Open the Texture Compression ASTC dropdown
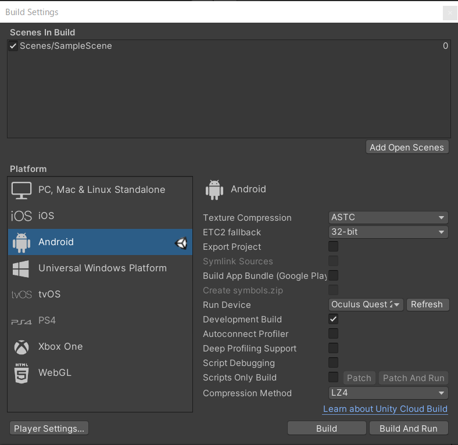Viewport: 458px width, 445px height. point(388,217)
